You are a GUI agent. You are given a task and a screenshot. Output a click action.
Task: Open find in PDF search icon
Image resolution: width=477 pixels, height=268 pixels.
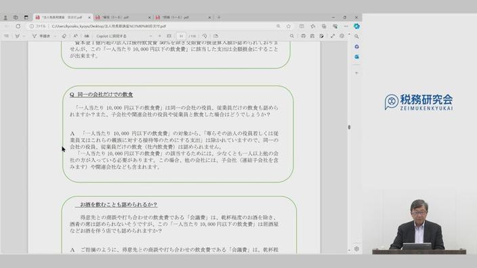[292, 36]
